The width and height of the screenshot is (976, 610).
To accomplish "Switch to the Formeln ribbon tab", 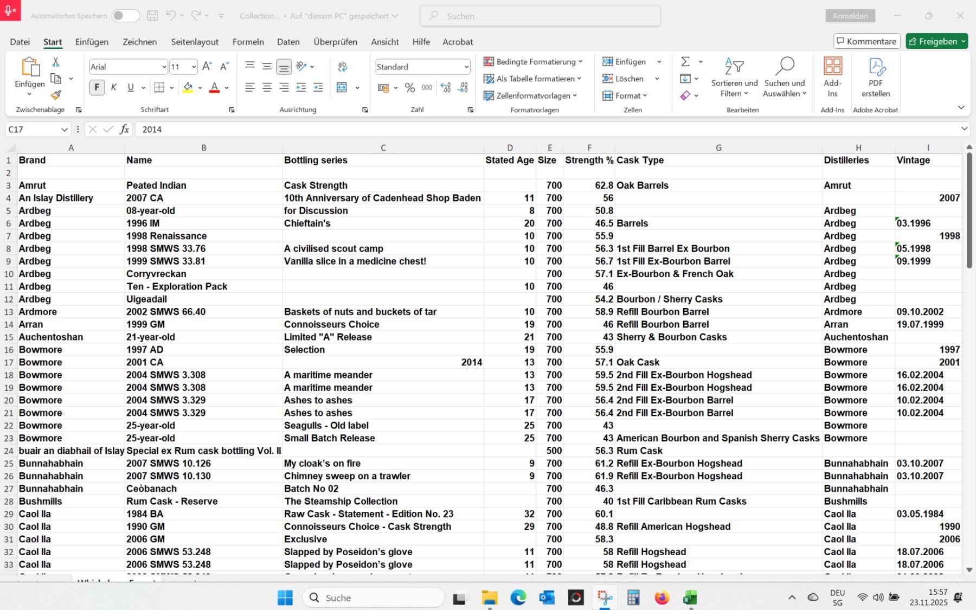I will [x=248, y=42].
